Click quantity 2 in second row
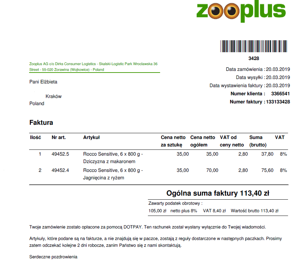 [40, 170]
